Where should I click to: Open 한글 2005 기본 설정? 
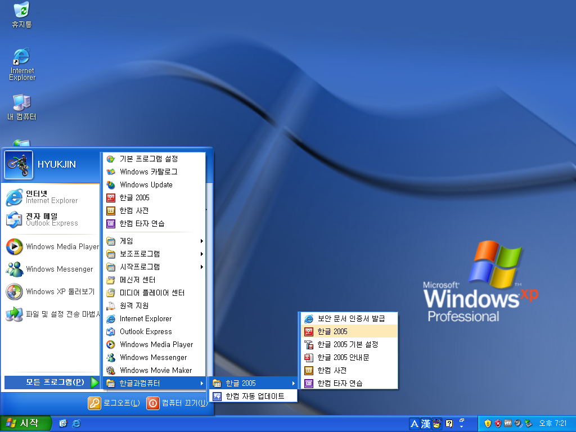tap(349, 345)
